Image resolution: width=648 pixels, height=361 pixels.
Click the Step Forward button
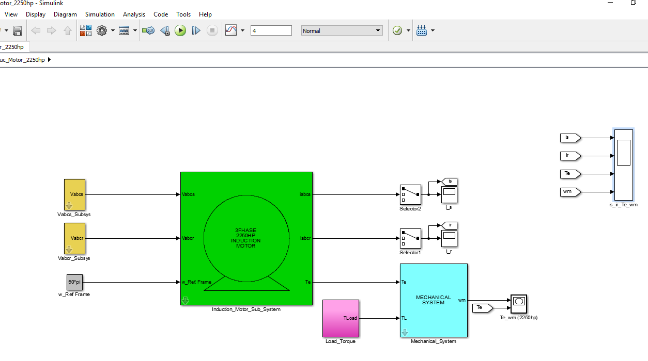coord(196,31)
